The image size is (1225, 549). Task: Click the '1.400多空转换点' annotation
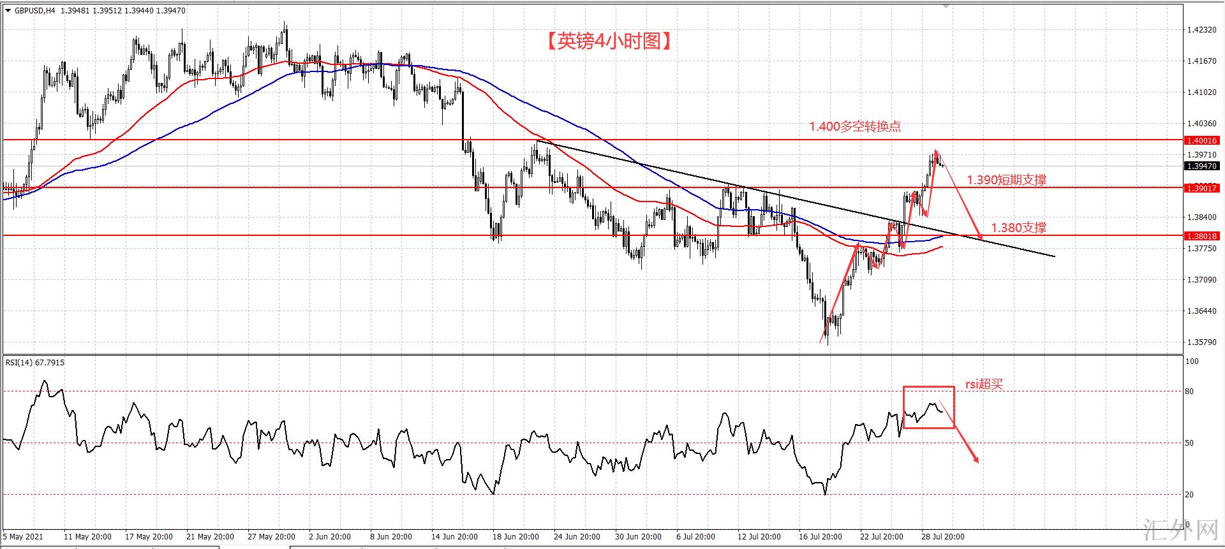pyautogui.click(x=855, y=127)
